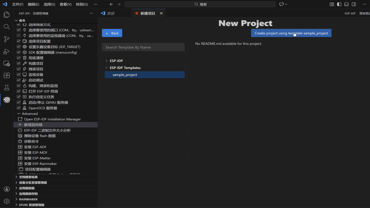Uncheck the 设置乐鑫设备目标 (IDF_TARGET) checkbox
The width and height of the screenshot is (370, 208).
(18, 47)
